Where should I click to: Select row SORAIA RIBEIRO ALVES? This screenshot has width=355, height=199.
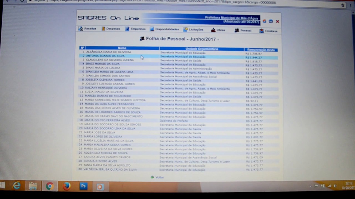pyautogui.click(x=178, y=161)
